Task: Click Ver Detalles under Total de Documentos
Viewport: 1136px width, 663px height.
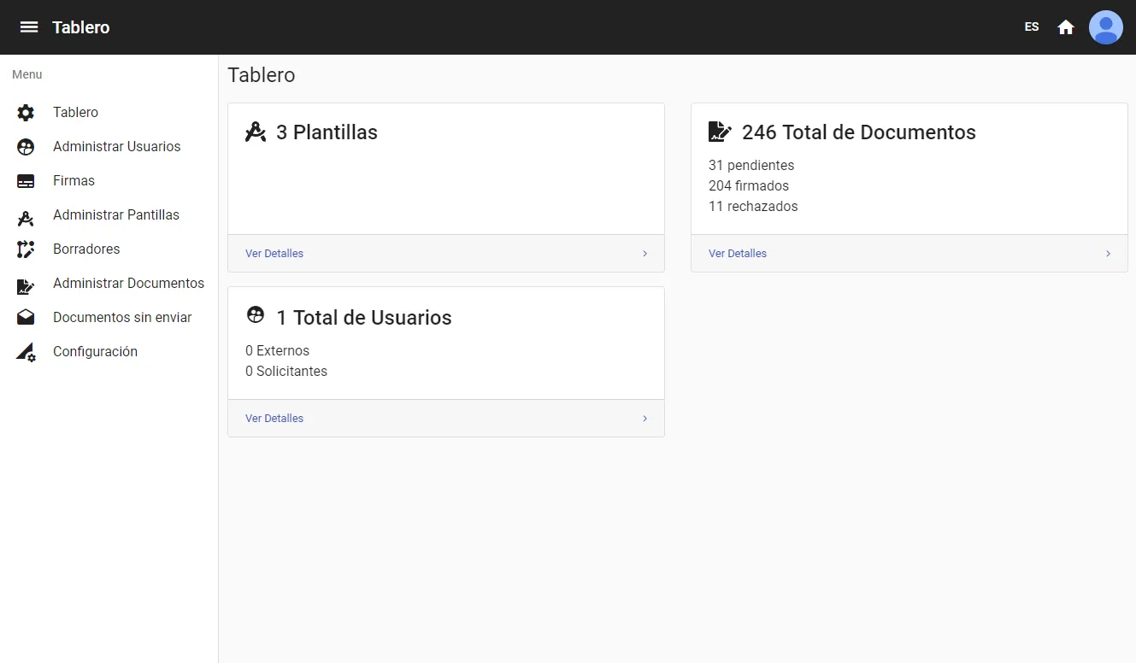Action: [738, 254]
